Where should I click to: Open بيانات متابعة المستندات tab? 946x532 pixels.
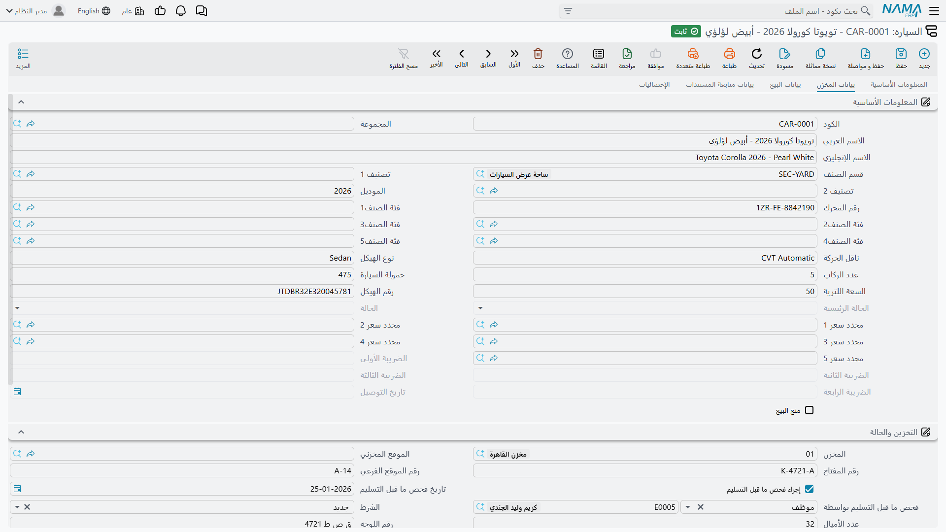(720, 84)
